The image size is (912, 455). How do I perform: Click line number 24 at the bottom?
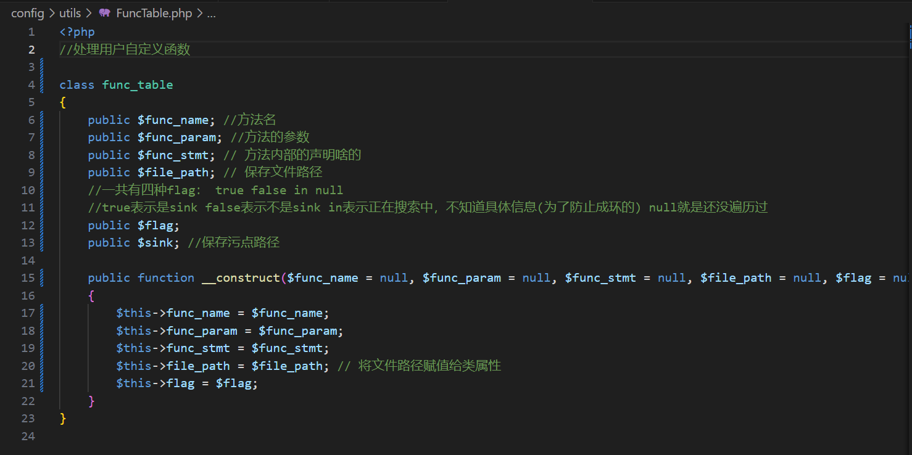(28, 436)
